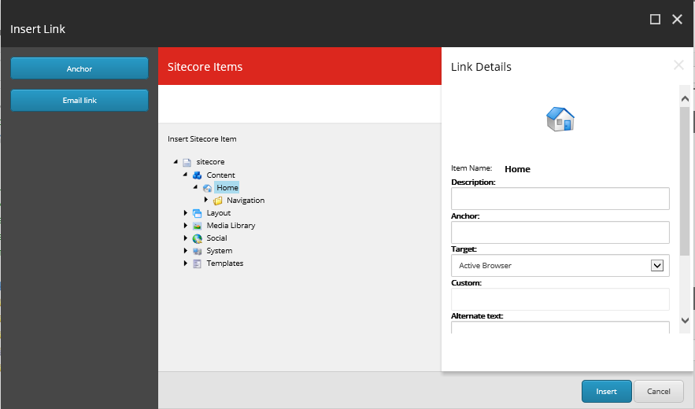Click the Home item globe icon in tree

(208, 188)
